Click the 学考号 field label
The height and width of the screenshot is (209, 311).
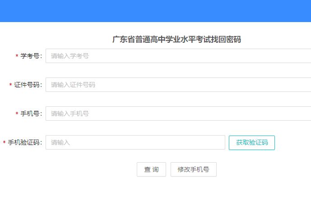tap(31, 56)
